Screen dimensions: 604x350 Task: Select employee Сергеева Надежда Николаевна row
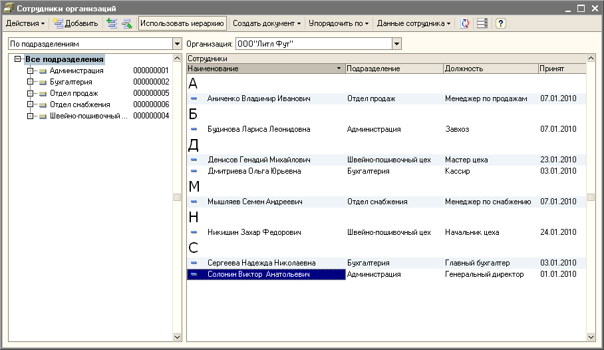pyautogui.click(x=261, y=263)
